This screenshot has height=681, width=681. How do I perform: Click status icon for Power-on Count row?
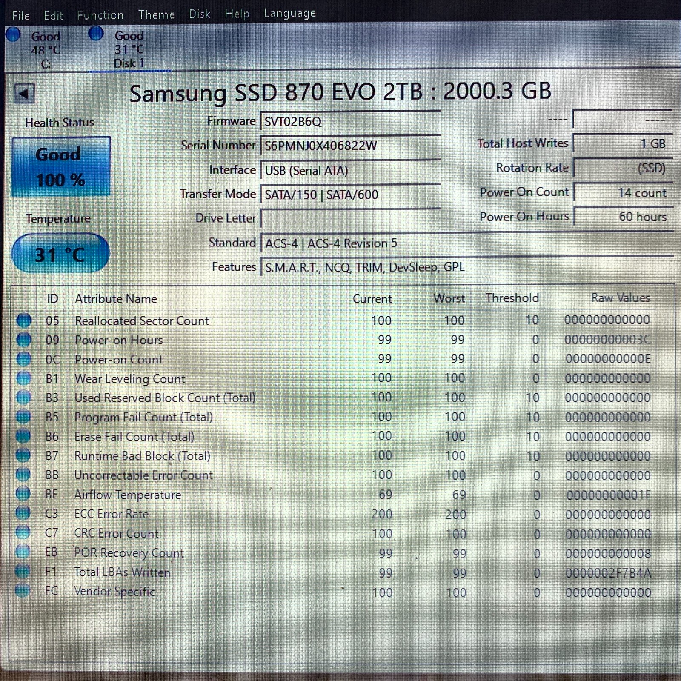tap(24, 359)
